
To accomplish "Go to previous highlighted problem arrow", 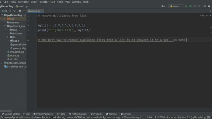I will click(207, 16).
